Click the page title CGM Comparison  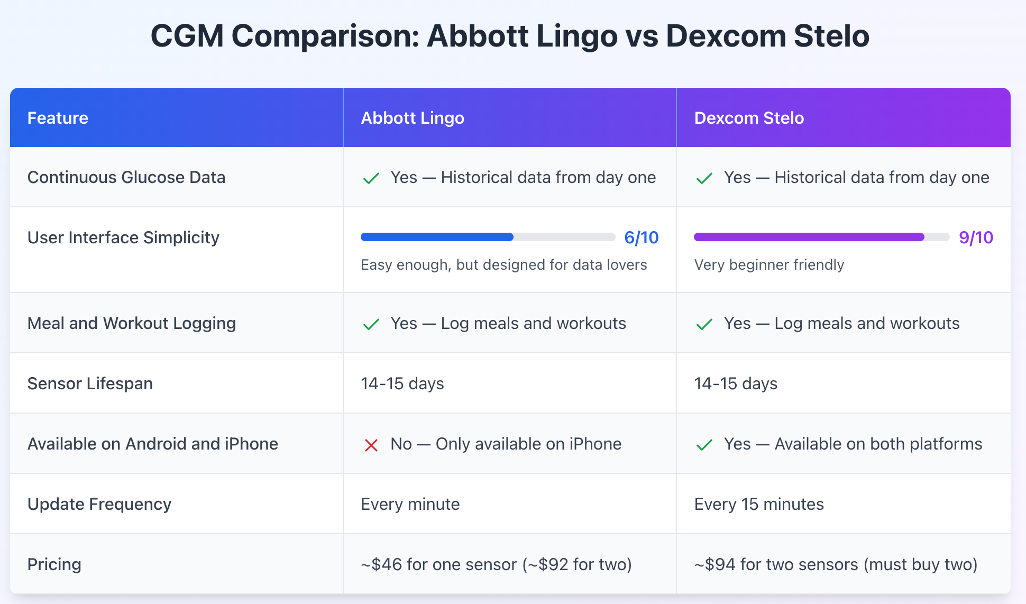510,36
